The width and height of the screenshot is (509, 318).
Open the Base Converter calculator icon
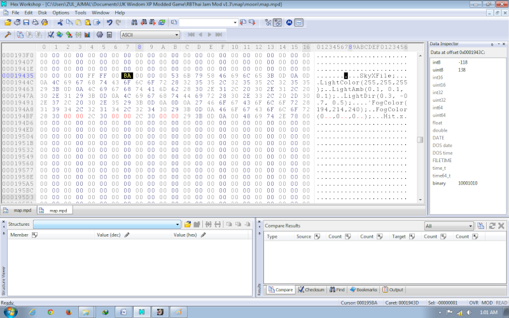coord(109,35)
